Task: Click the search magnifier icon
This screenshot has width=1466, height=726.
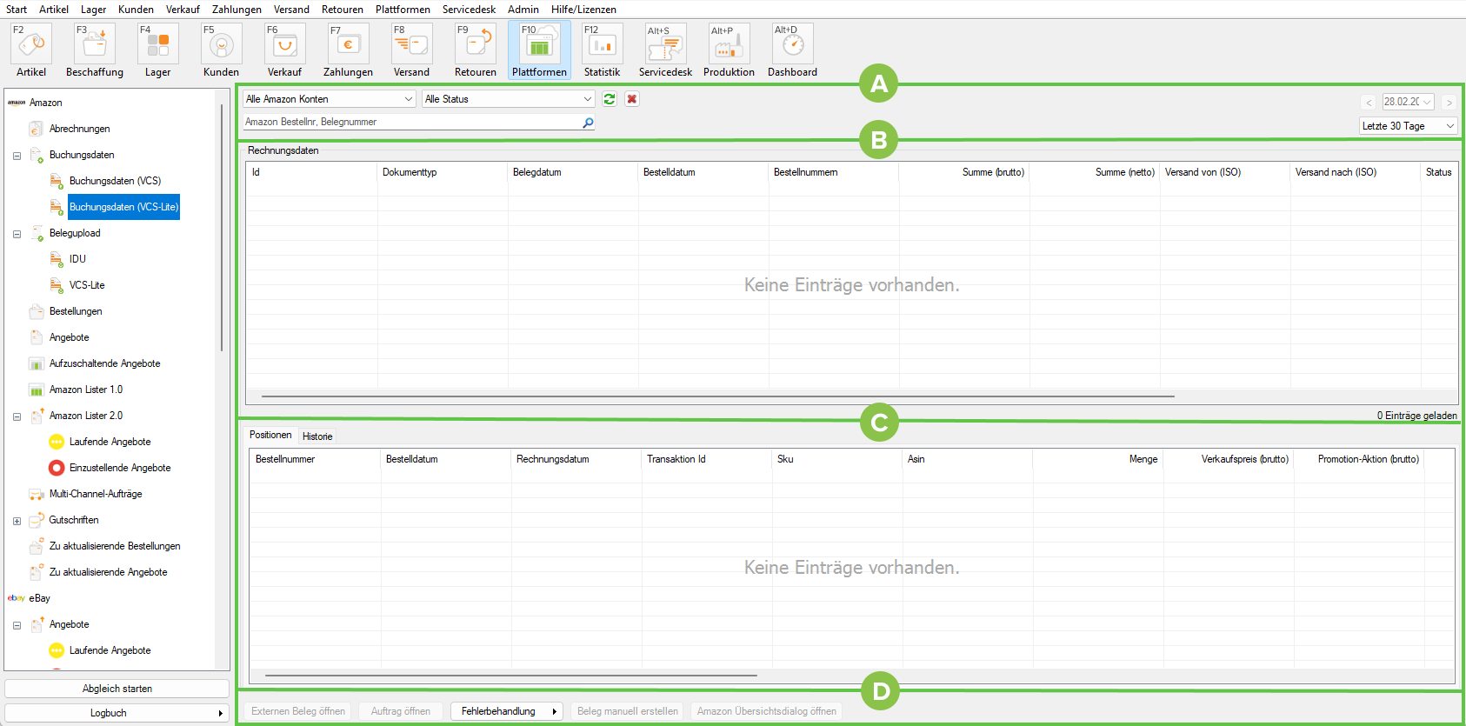Action: 588,123
